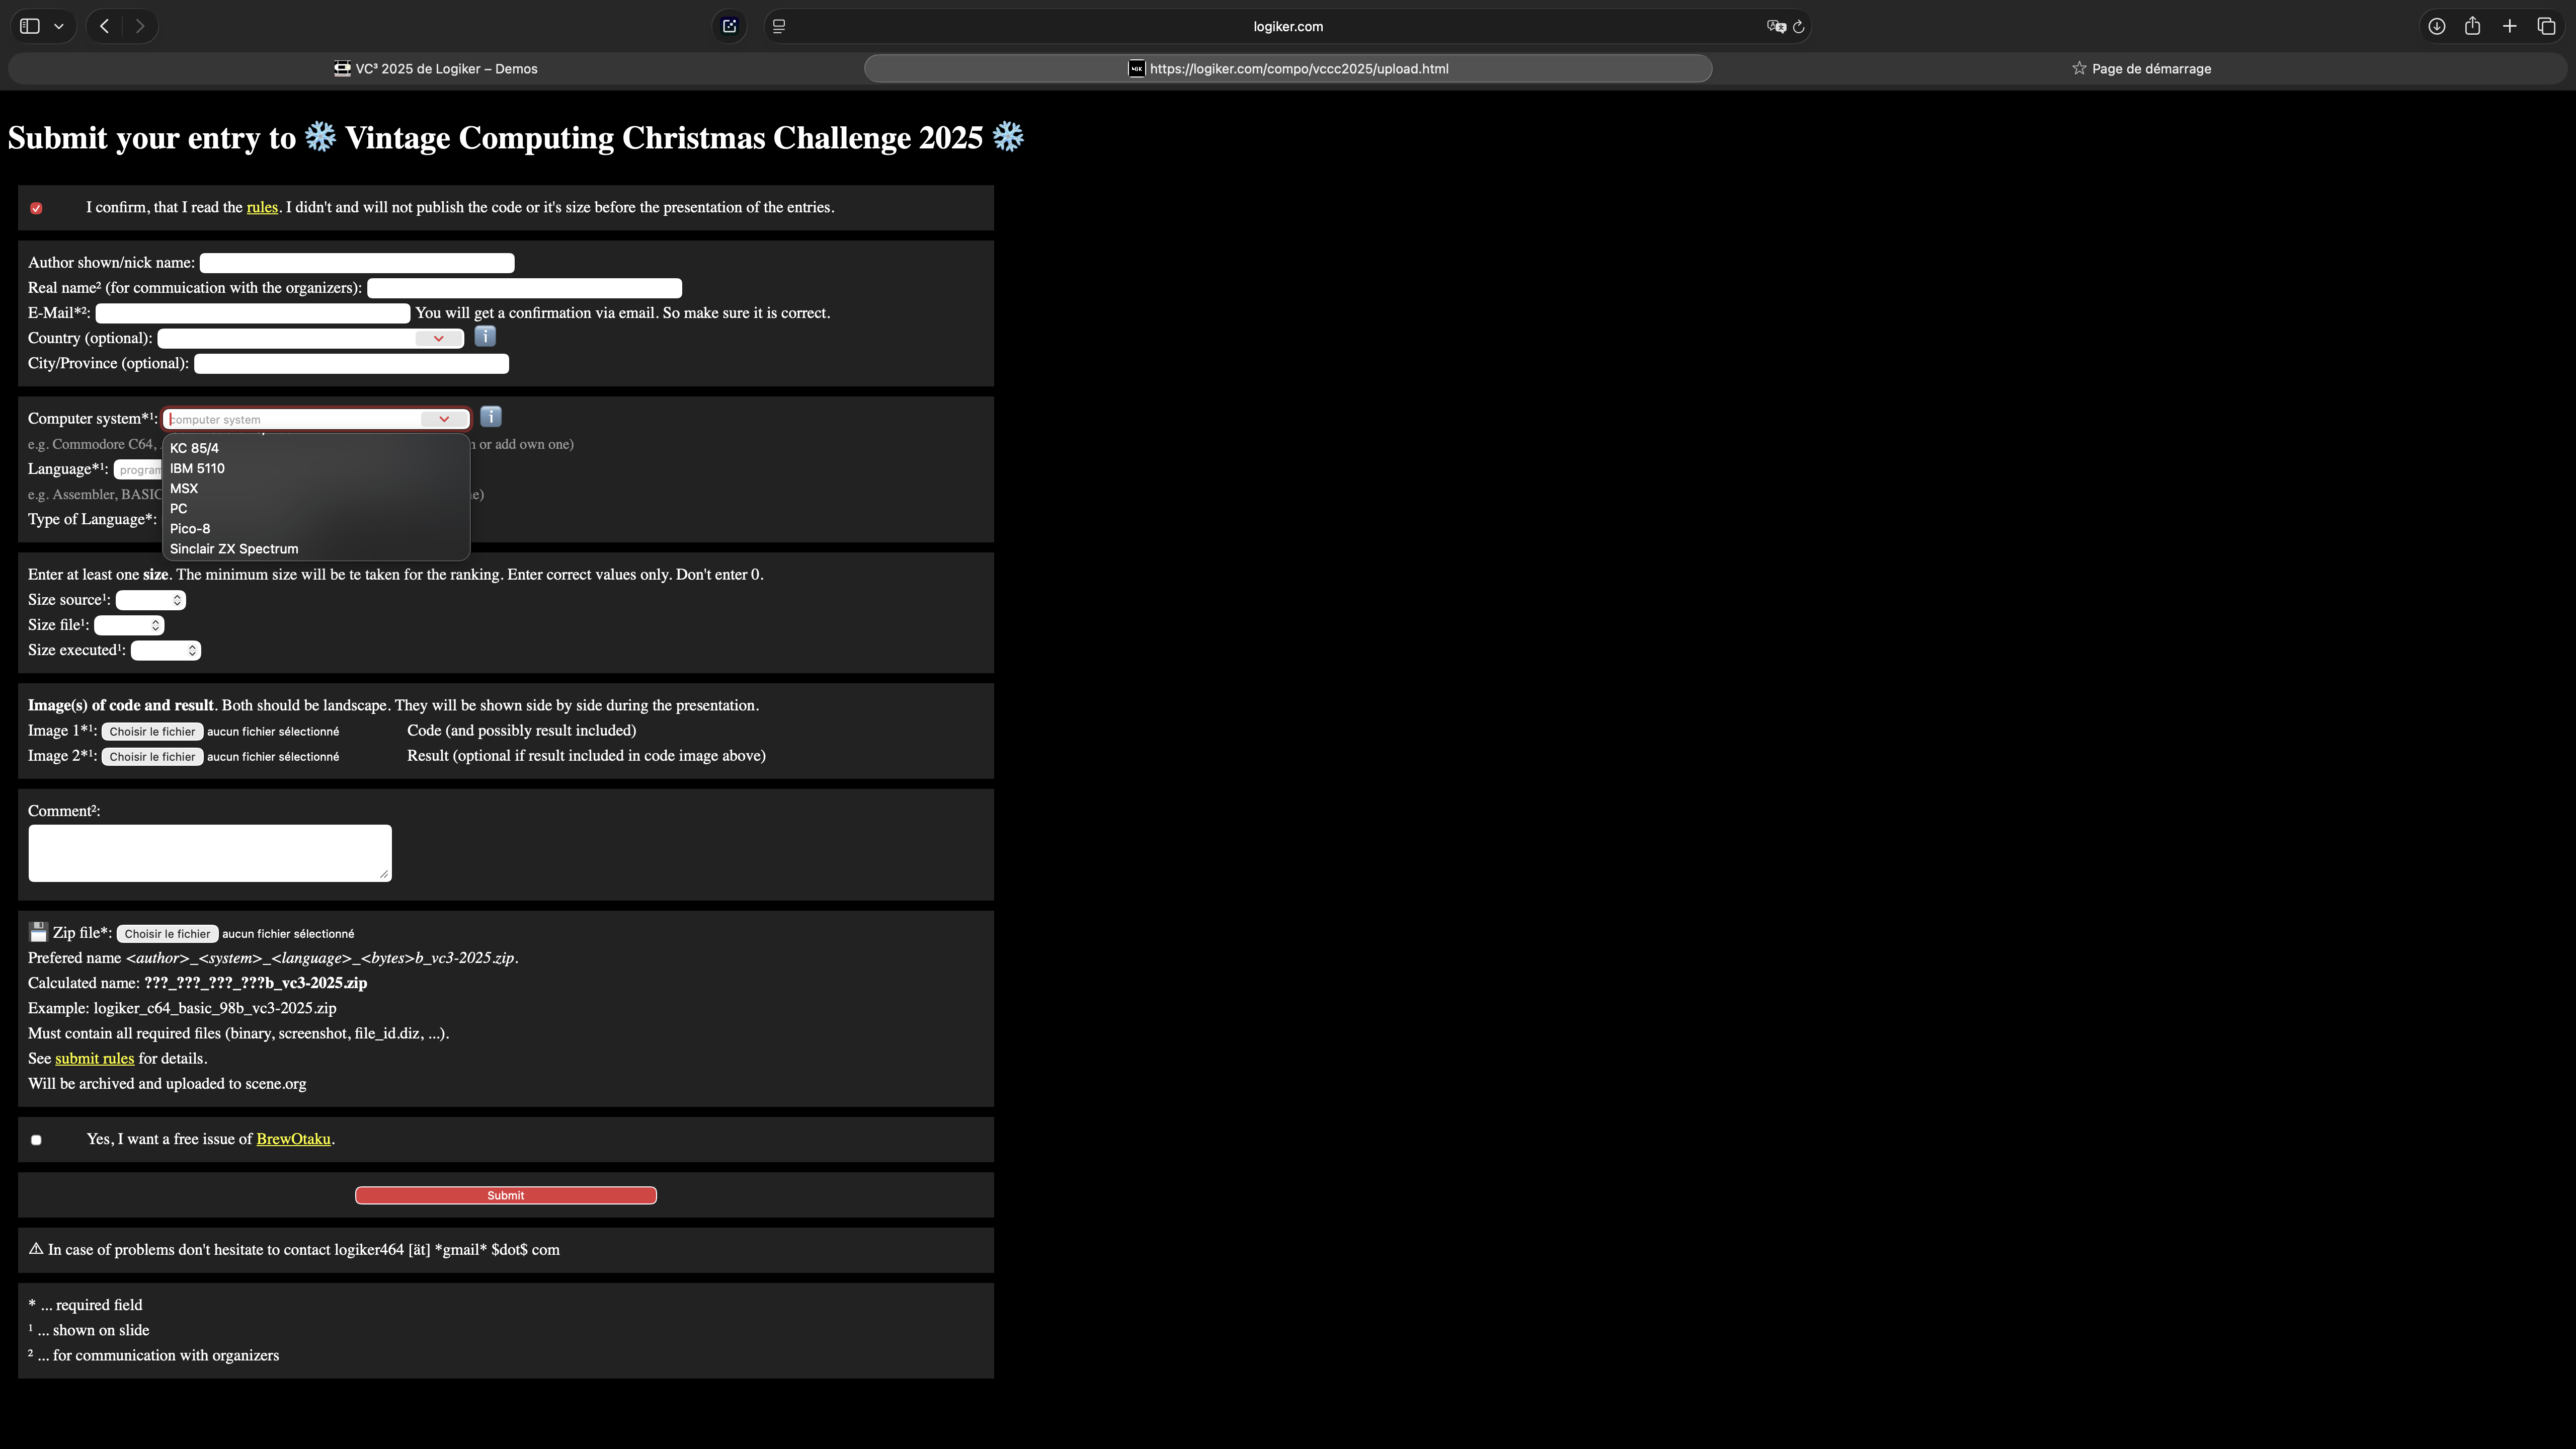
Task: Click the Safari sidebar toggle icon
Action: (x=30, y=26)
